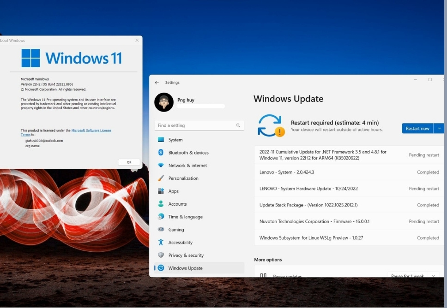Click into Find a setting search box
This screenshot has height=308, width=447.
pyautogui.click(x=199, y=125)
